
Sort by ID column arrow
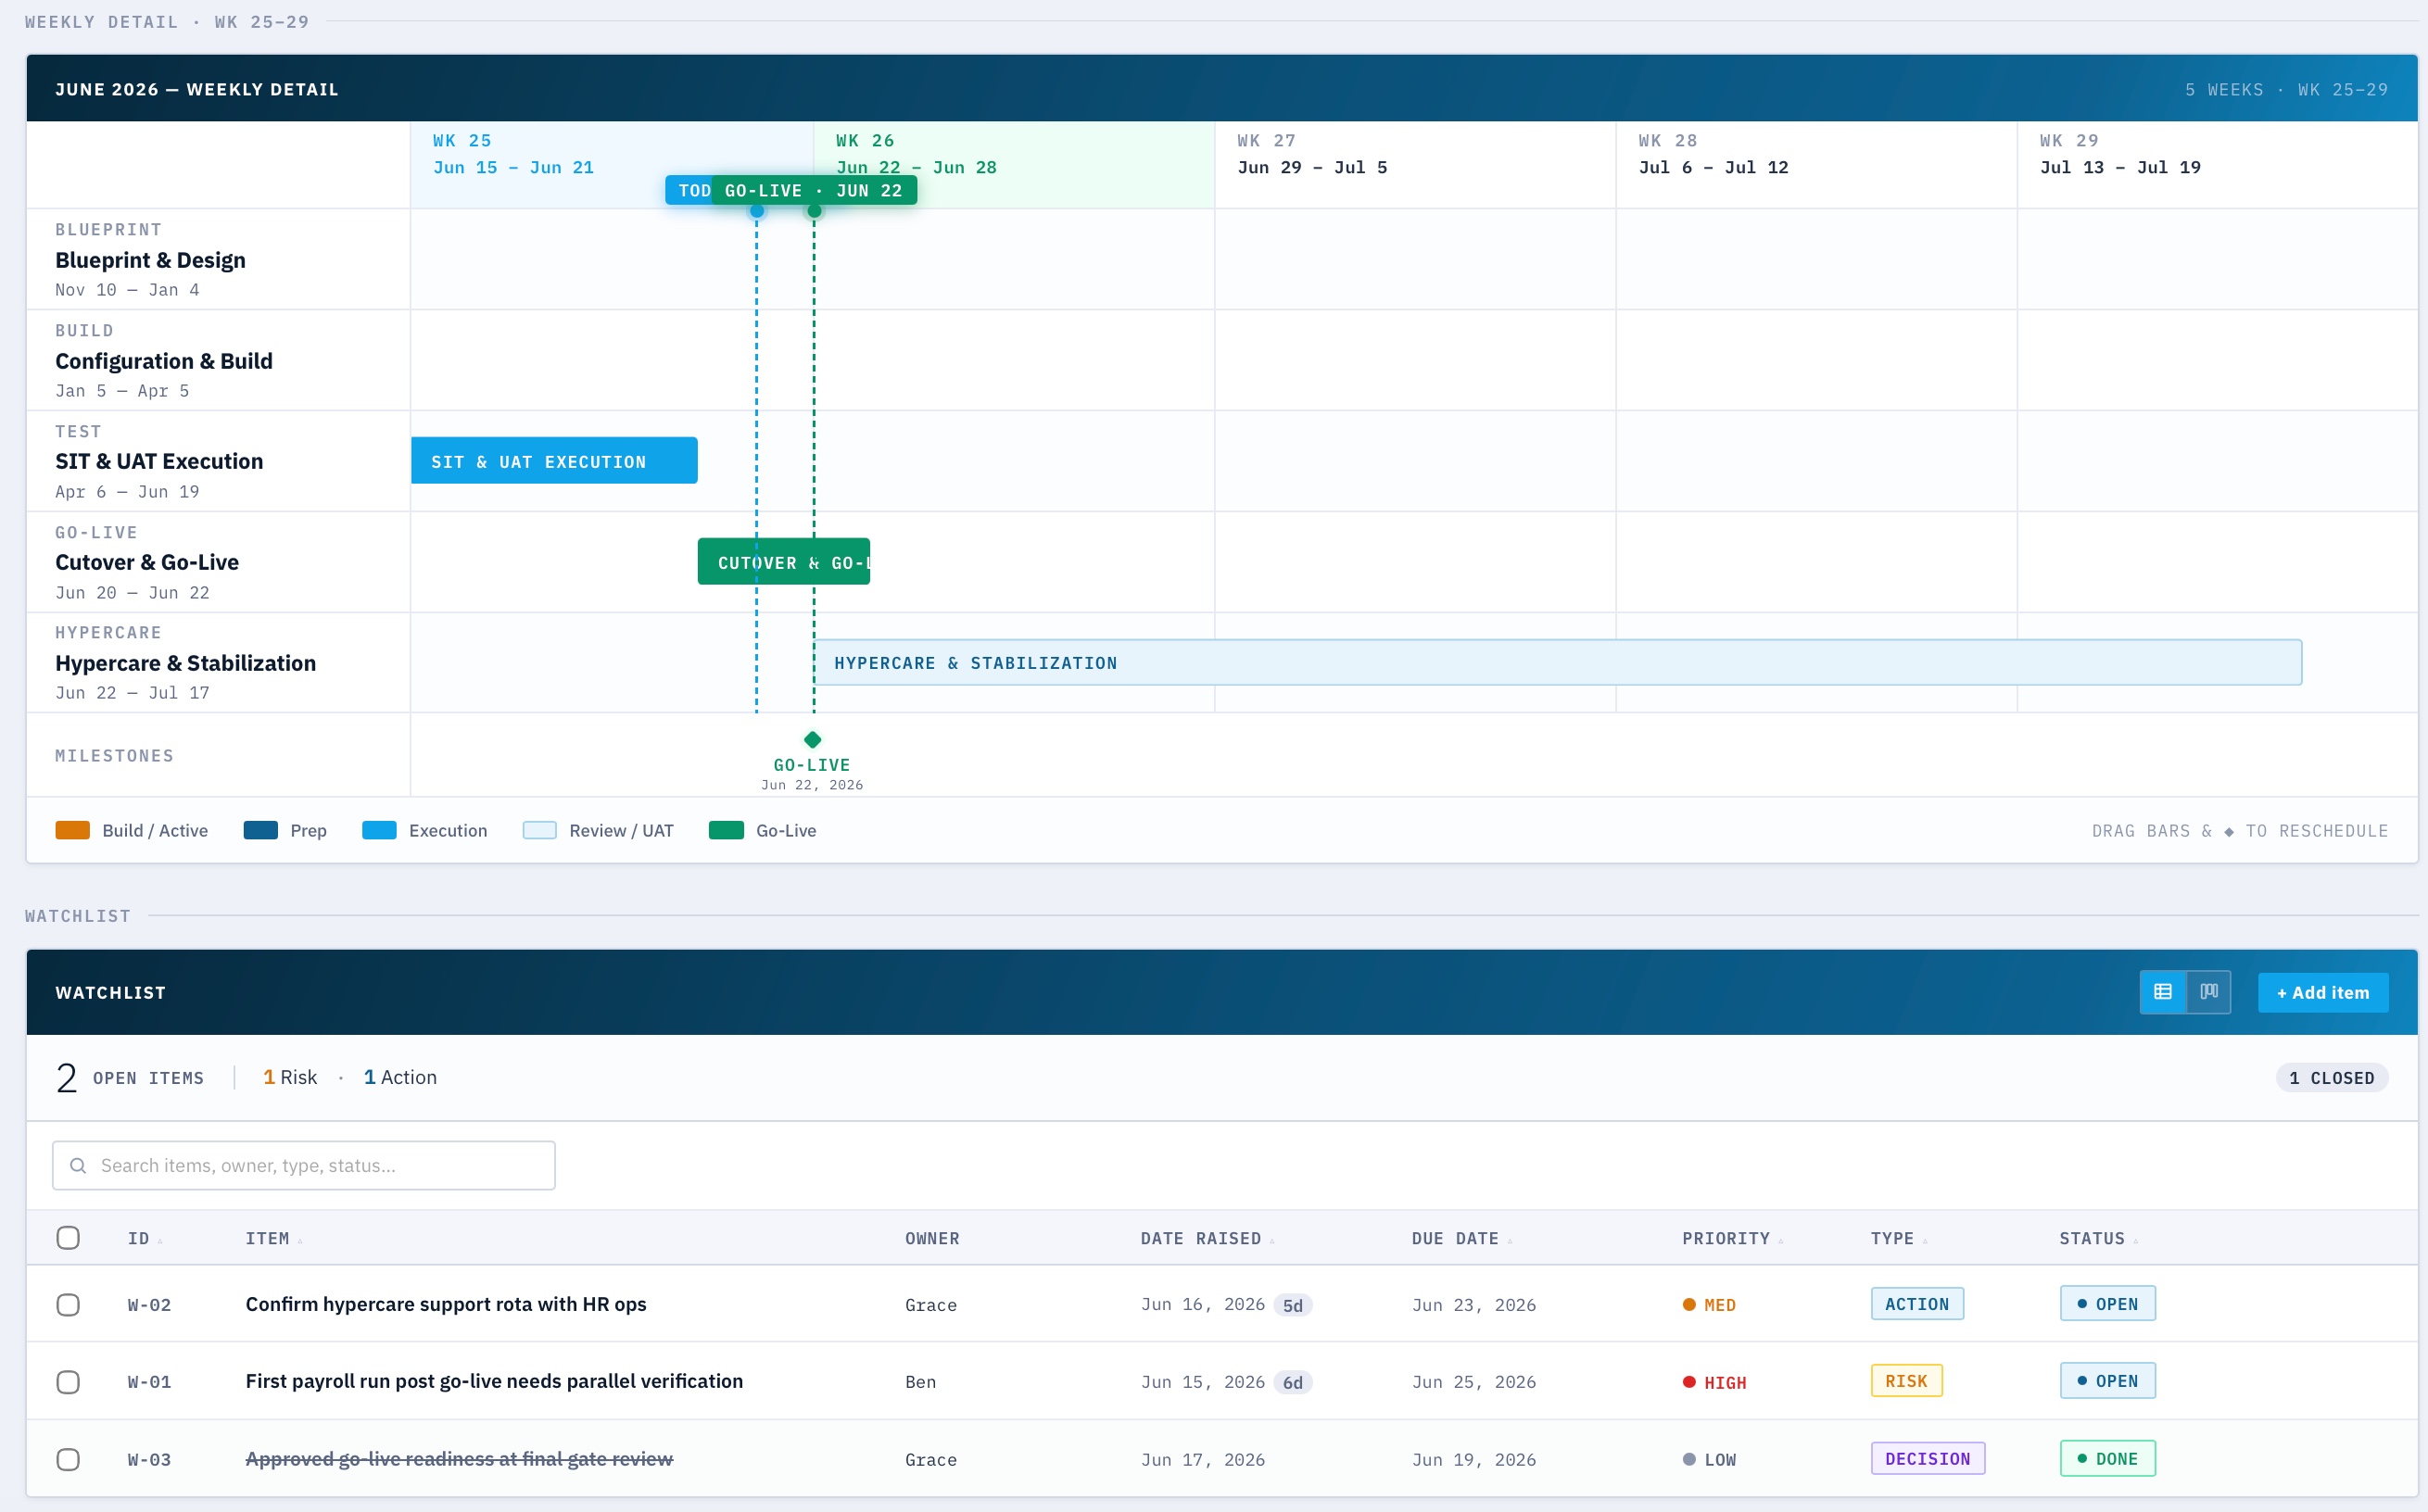pyautogui.click(x=160, y=1240)
